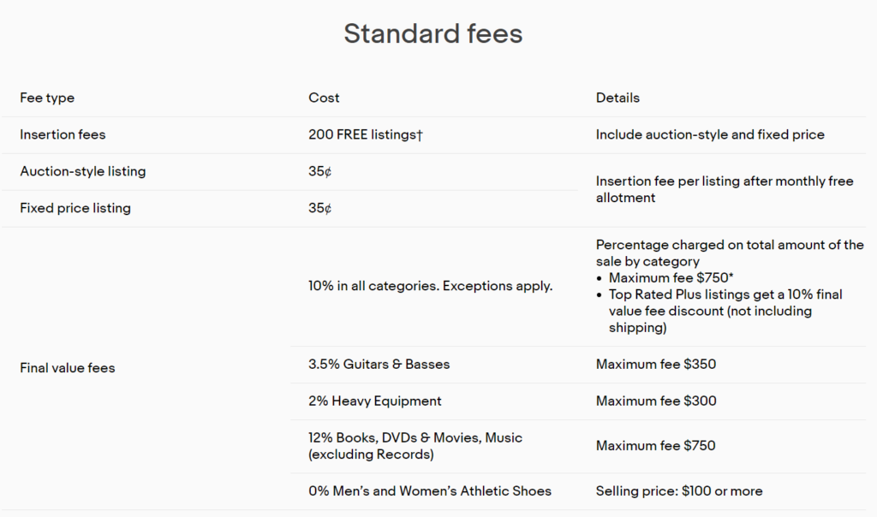The image size is (877, 517).
Task: Click 10% in all categories text
Action: 430,286
